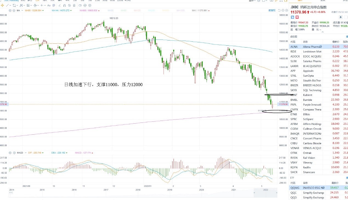The width and height of the screenshot is (348, 200).
Task: Select the magnet snap tool
Action: 64,5
